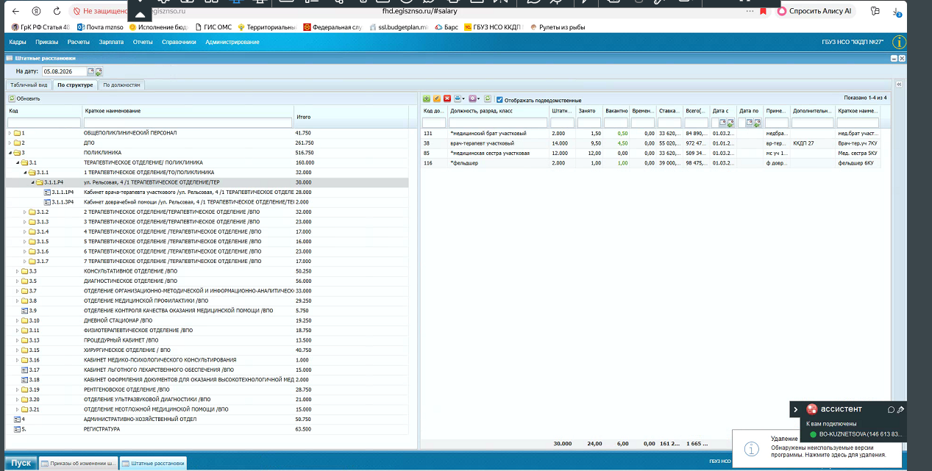Image resolution: width=932 pixels, height=471 pixels.
Task: Click the icon right of the На дату calendar
Action: click(99, 71)
